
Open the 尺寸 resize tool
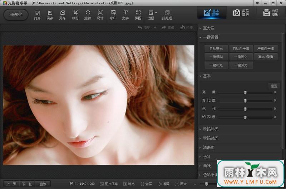[x=100, y=15]
